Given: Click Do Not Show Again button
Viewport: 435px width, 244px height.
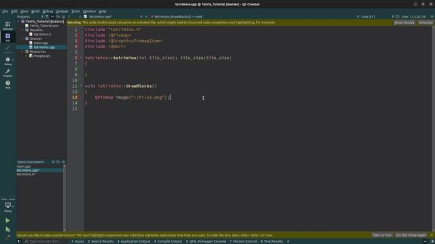Looking at the screenshot, I should click(x=411, y=235).
